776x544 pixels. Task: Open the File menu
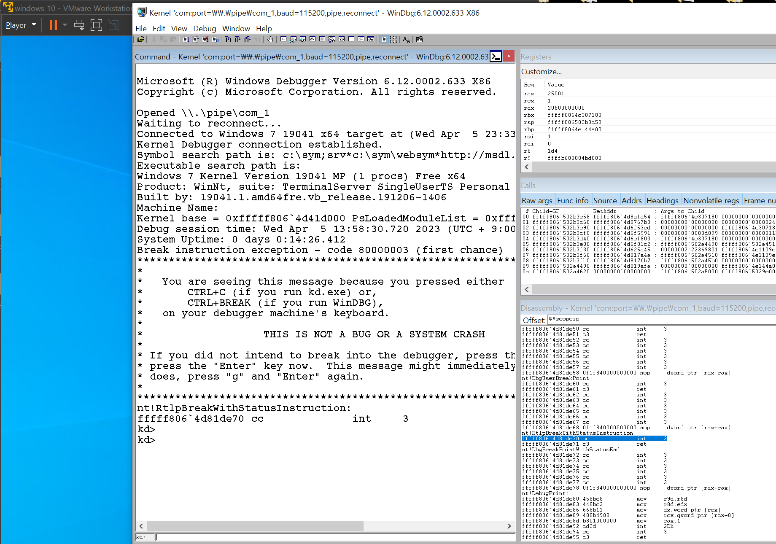click(x=141, y=28)
